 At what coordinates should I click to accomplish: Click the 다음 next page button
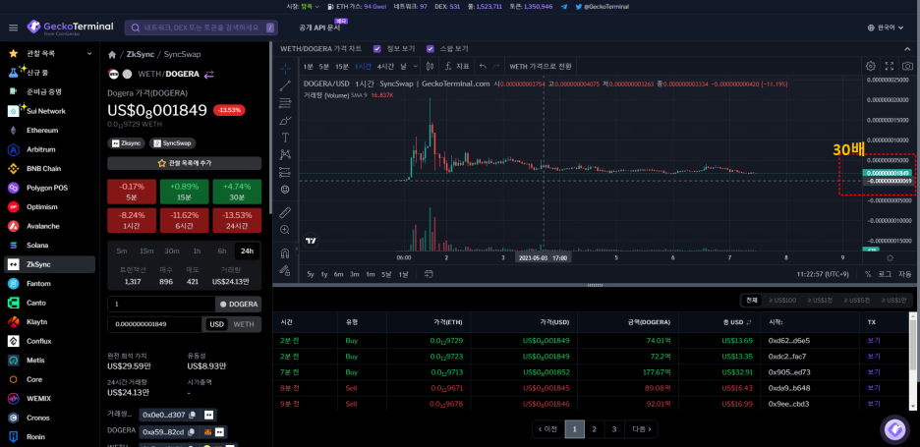pos(641,429)
